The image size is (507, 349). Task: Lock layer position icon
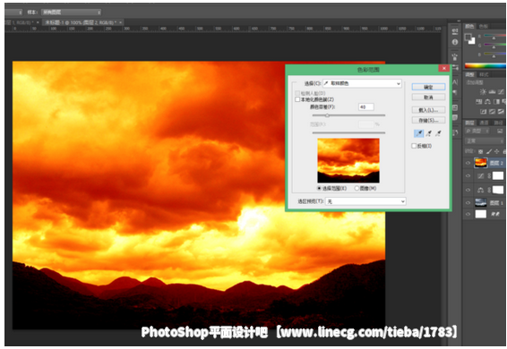pos(496,151)
